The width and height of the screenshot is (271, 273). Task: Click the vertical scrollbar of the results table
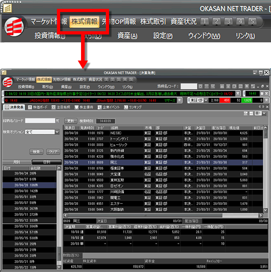265,134
